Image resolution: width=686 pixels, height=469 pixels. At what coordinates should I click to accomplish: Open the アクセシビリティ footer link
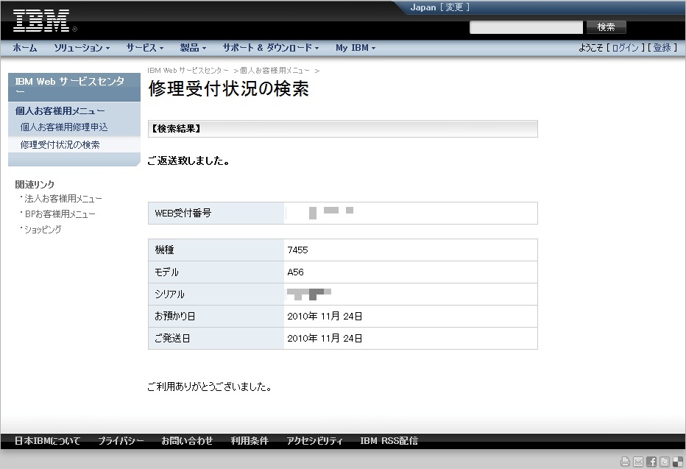pos(314,440)
